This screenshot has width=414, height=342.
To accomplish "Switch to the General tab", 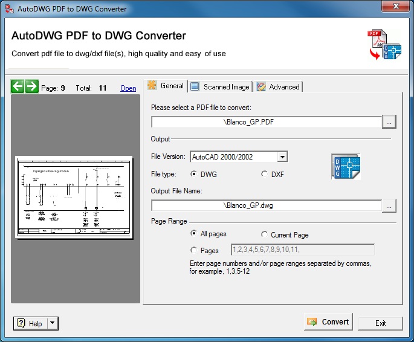I will 166,86.
